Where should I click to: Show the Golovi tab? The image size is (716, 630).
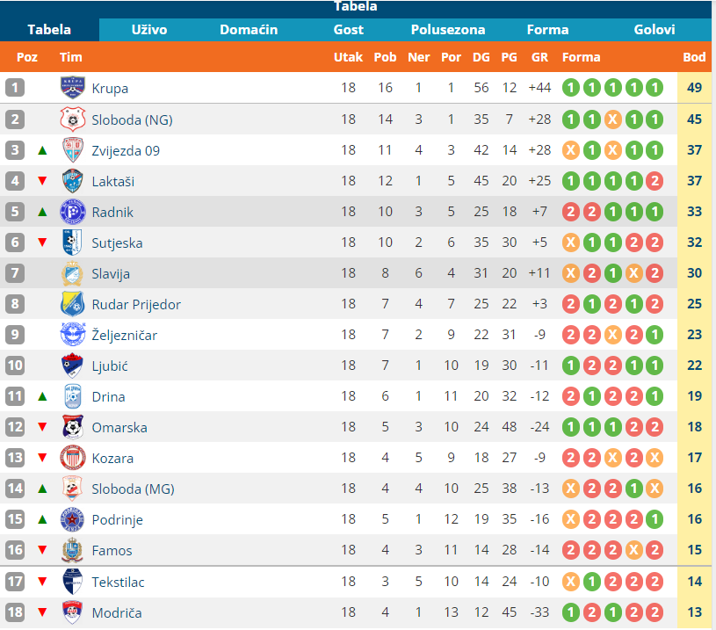click(655, 30)
